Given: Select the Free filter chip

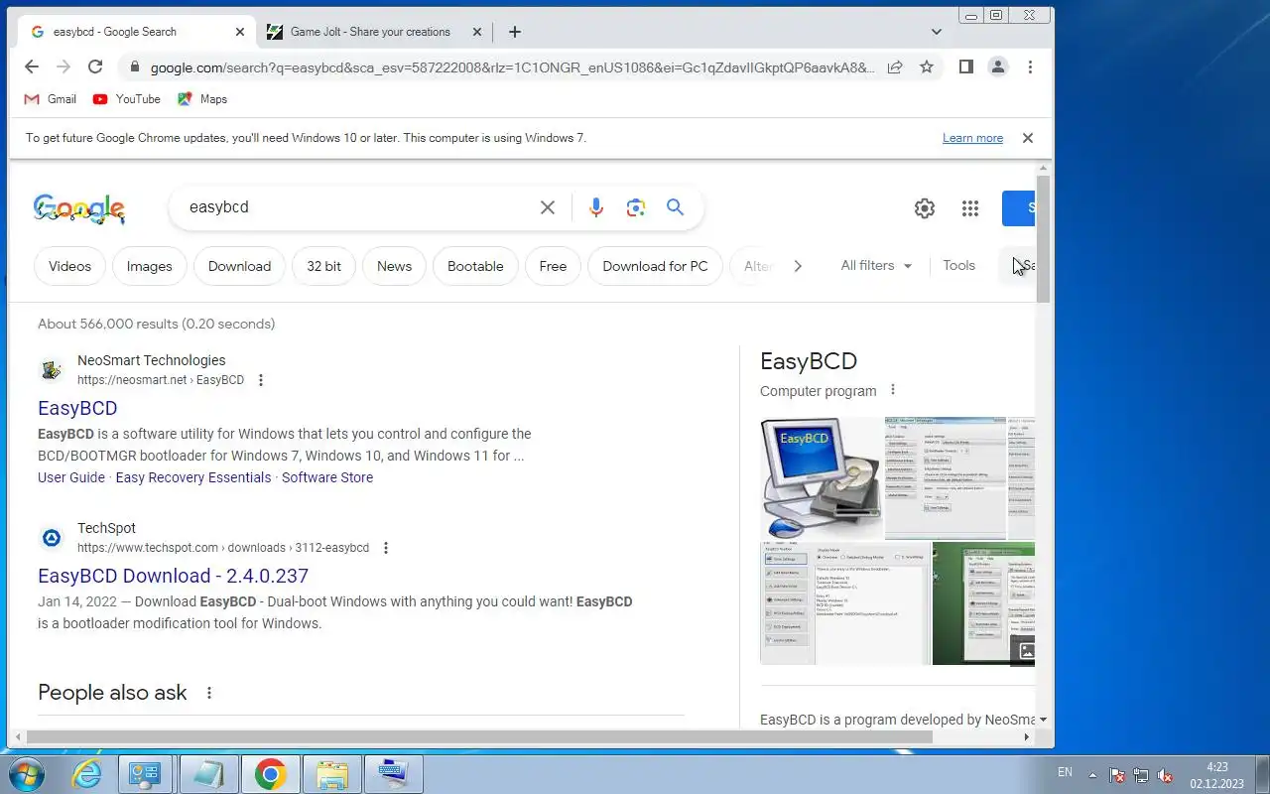Looking at the screenshot, I should [x=553, y=266].
